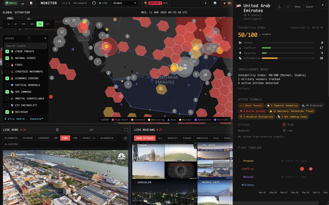Toggle the CRITICAL MINERALS layer on
Image resolution: width=329 pixels, height=205 pixels.
[7, 85]
